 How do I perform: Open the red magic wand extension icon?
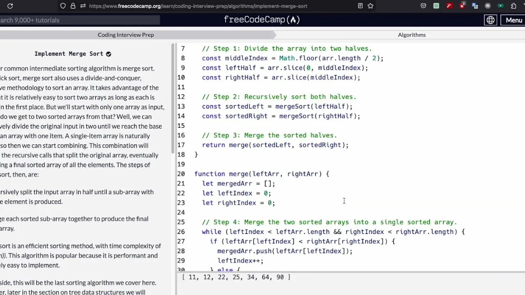(450, 6)
